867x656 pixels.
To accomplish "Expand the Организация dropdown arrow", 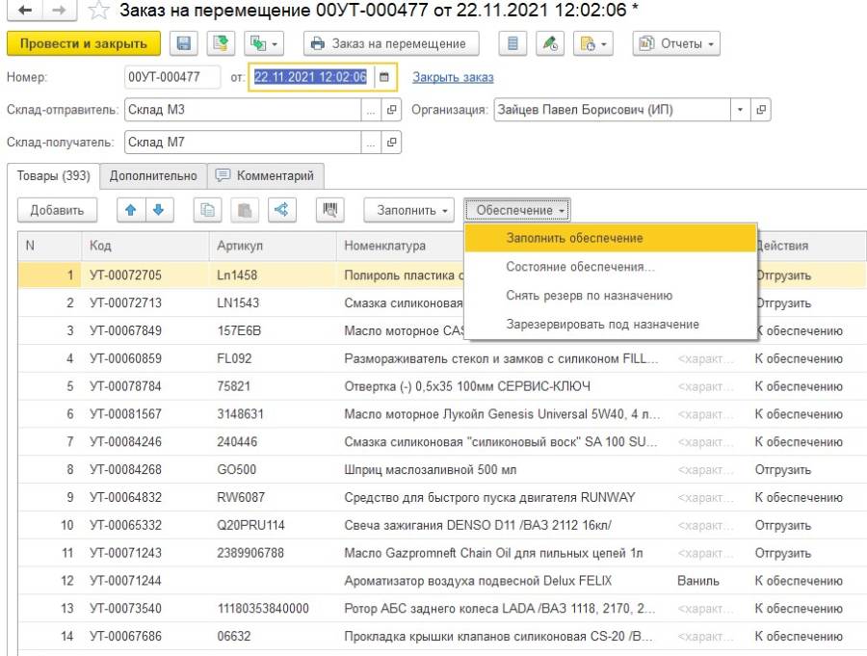I will pos(740,110).
